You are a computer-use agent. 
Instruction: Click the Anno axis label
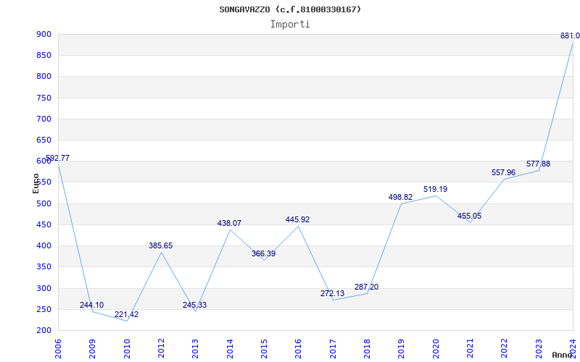tap(563, 355)
